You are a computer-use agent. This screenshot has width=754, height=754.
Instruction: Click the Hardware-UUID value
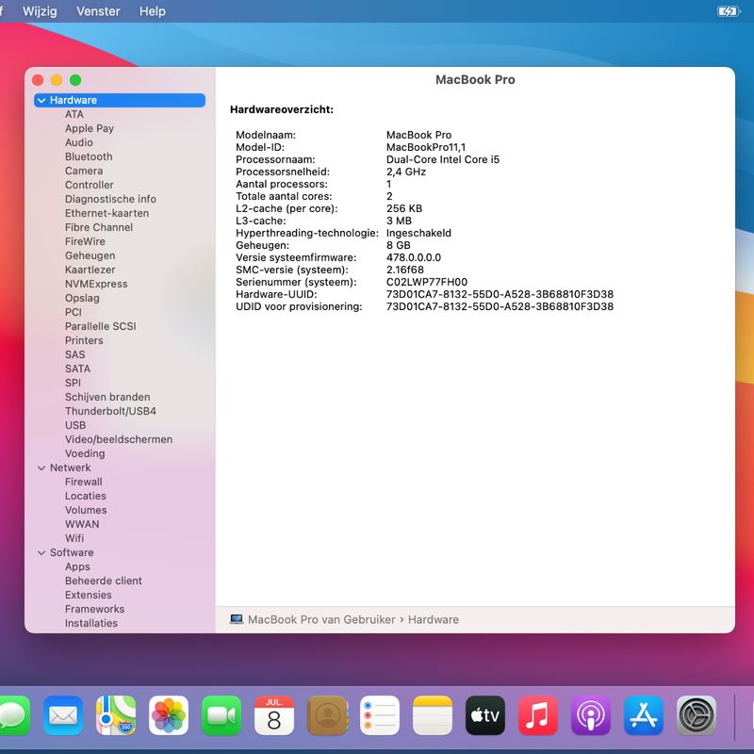[500, 294]
